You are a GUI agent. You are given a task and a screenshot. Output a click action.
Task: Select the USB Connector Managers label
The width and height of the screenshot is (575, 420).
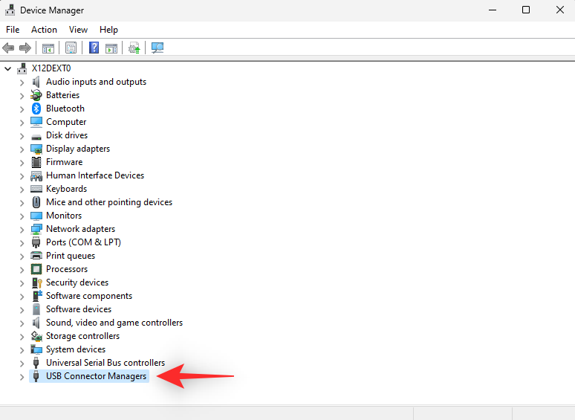point(96,376)
